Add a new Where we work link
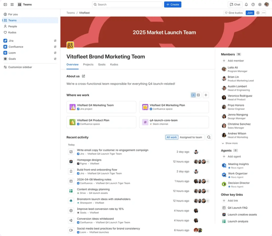The width and height of the screenshot is (272, 236). (206, 95)
